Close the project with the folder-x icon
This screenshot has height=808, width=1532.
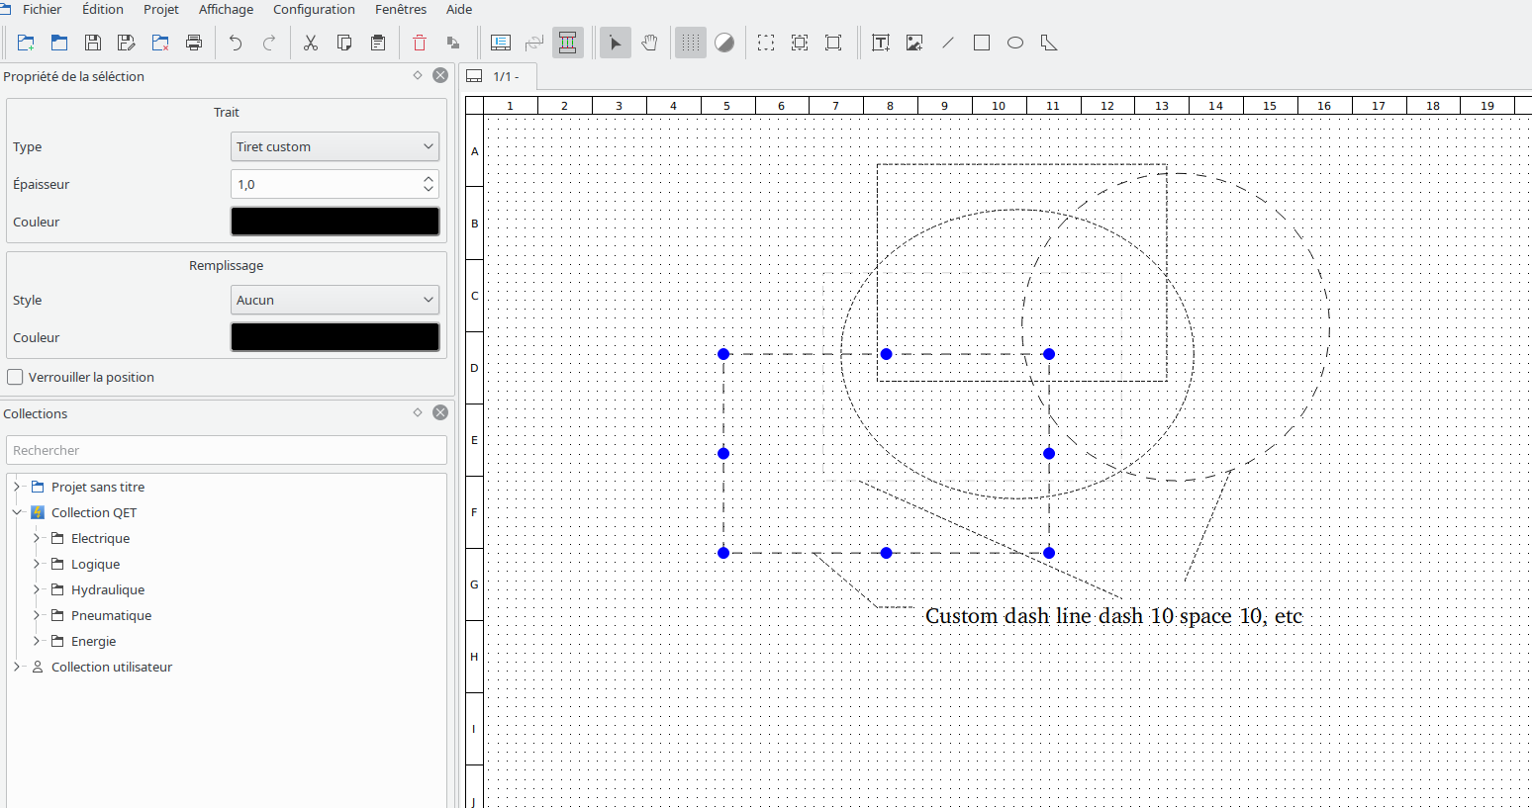click(x=160, y=43)
